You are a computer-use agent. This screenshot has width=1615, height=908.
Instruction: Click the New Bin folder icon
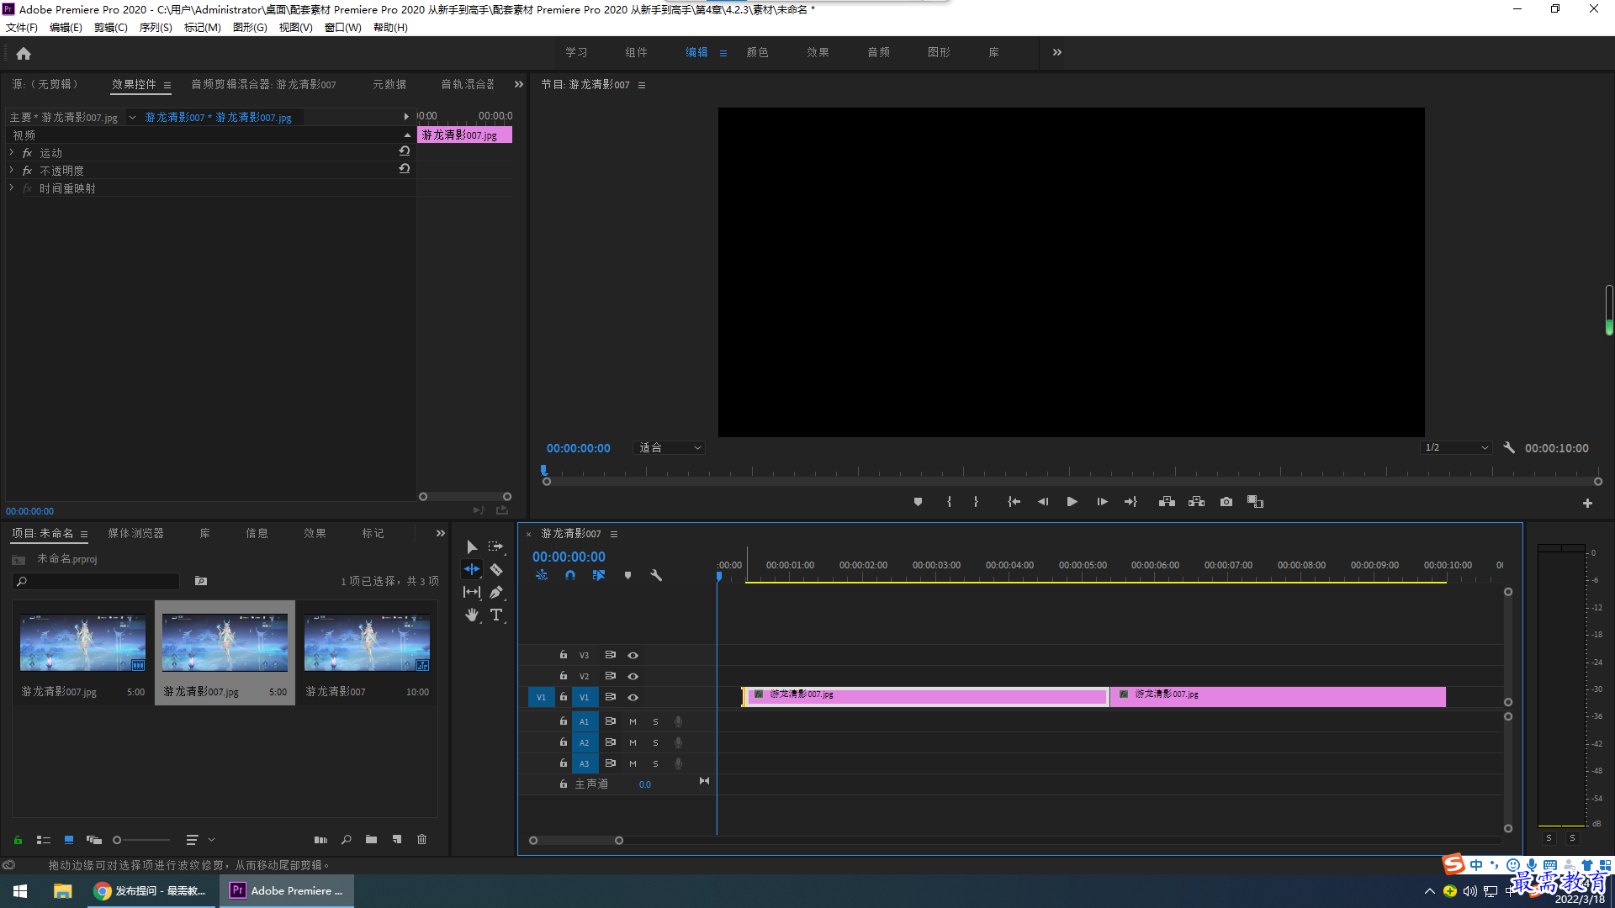click(x=371, y=840)
